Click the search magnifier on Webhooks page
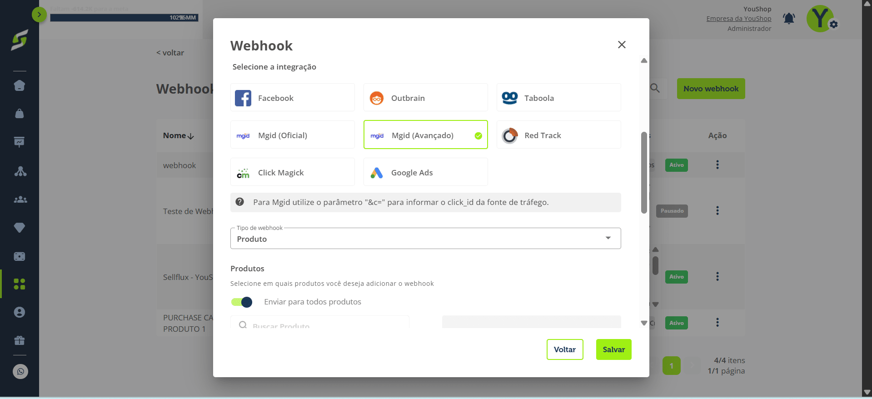The width and height of the screenshot is (872, 399). [x=655, y=88]
